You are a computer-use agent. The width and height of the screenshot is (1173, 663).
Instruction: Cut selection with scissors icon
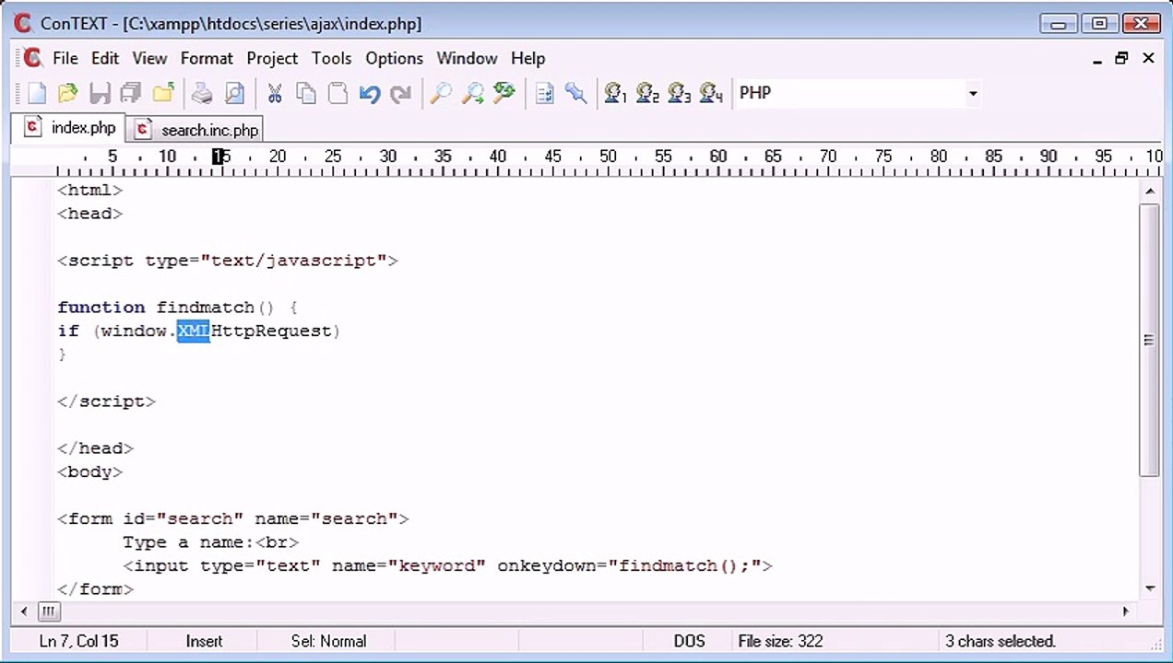[x=275, y=93]
